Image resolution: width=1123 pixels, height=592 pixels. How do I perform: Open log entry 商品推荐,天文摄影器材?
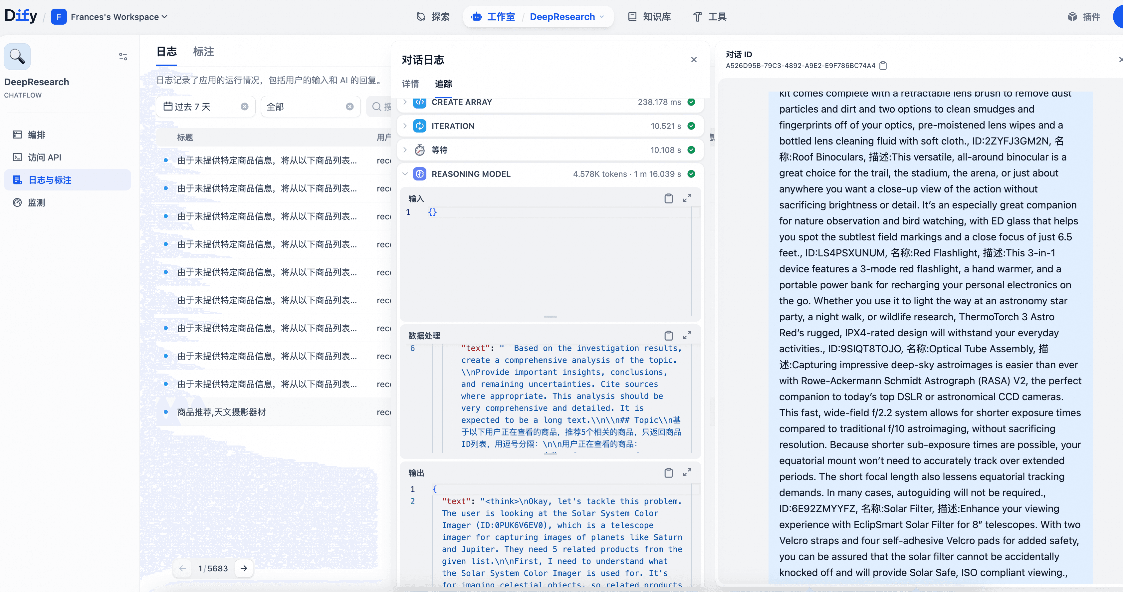tap(221, 412)
